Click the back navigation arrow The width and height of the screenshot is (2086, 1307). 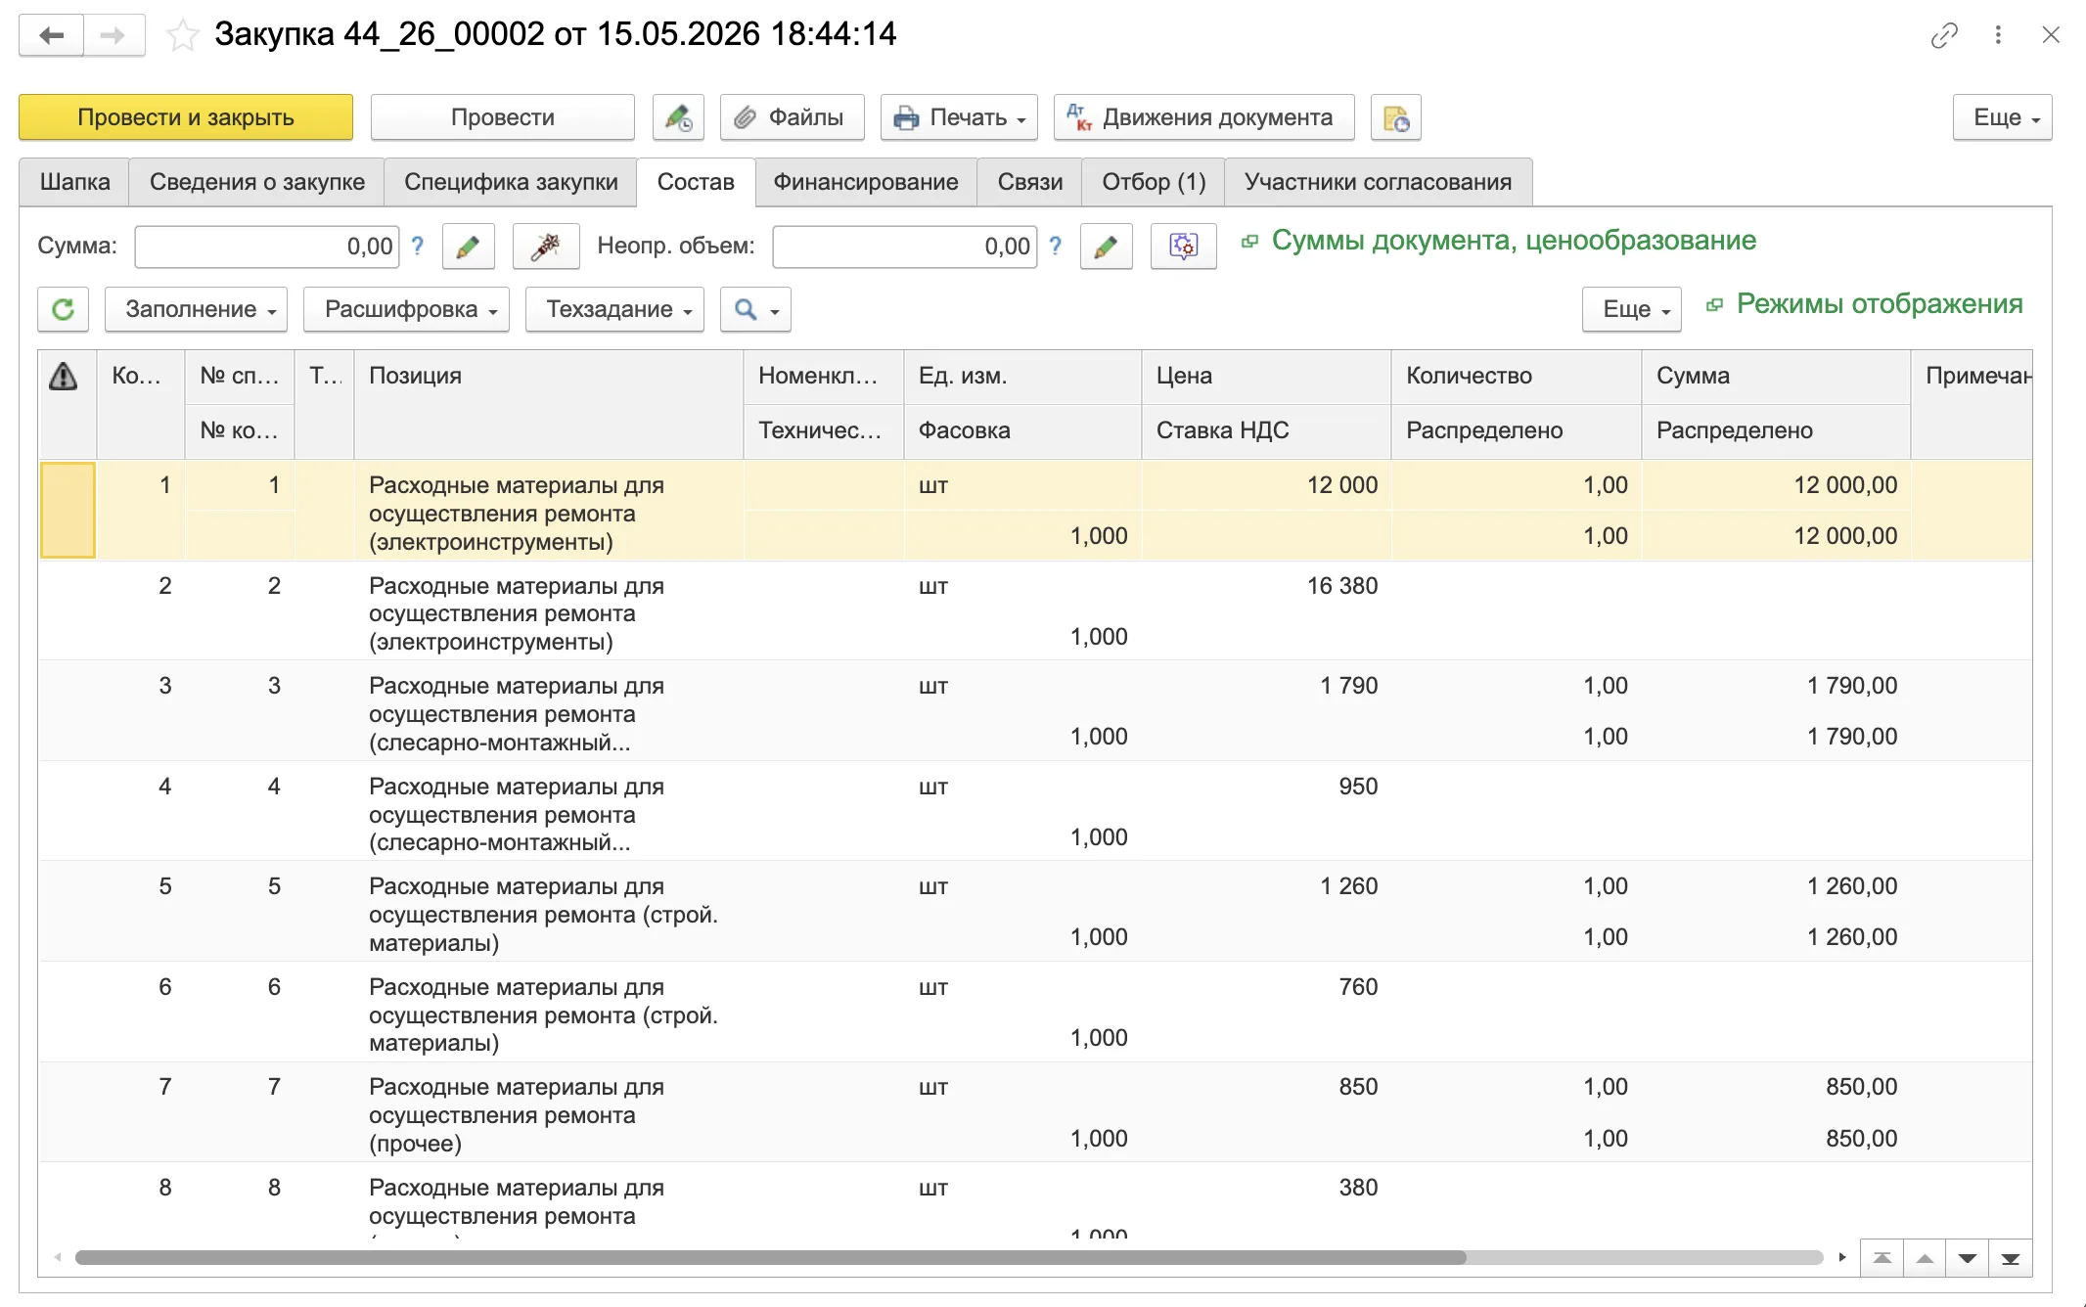(x=51, y=35)
